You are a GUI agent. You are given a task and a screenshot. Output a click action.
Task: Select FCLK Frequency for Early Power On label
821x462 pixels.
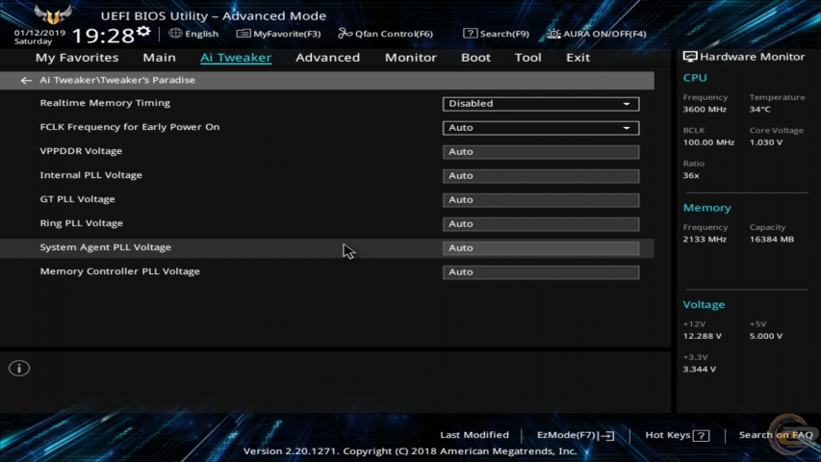point(130,127)
